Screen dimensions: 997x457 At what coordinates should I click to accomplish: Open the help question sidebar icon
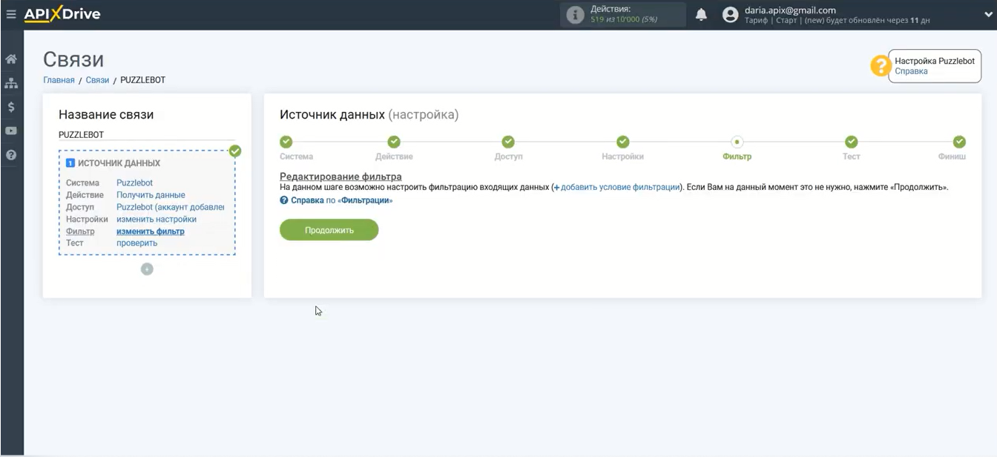coord(11,155)
